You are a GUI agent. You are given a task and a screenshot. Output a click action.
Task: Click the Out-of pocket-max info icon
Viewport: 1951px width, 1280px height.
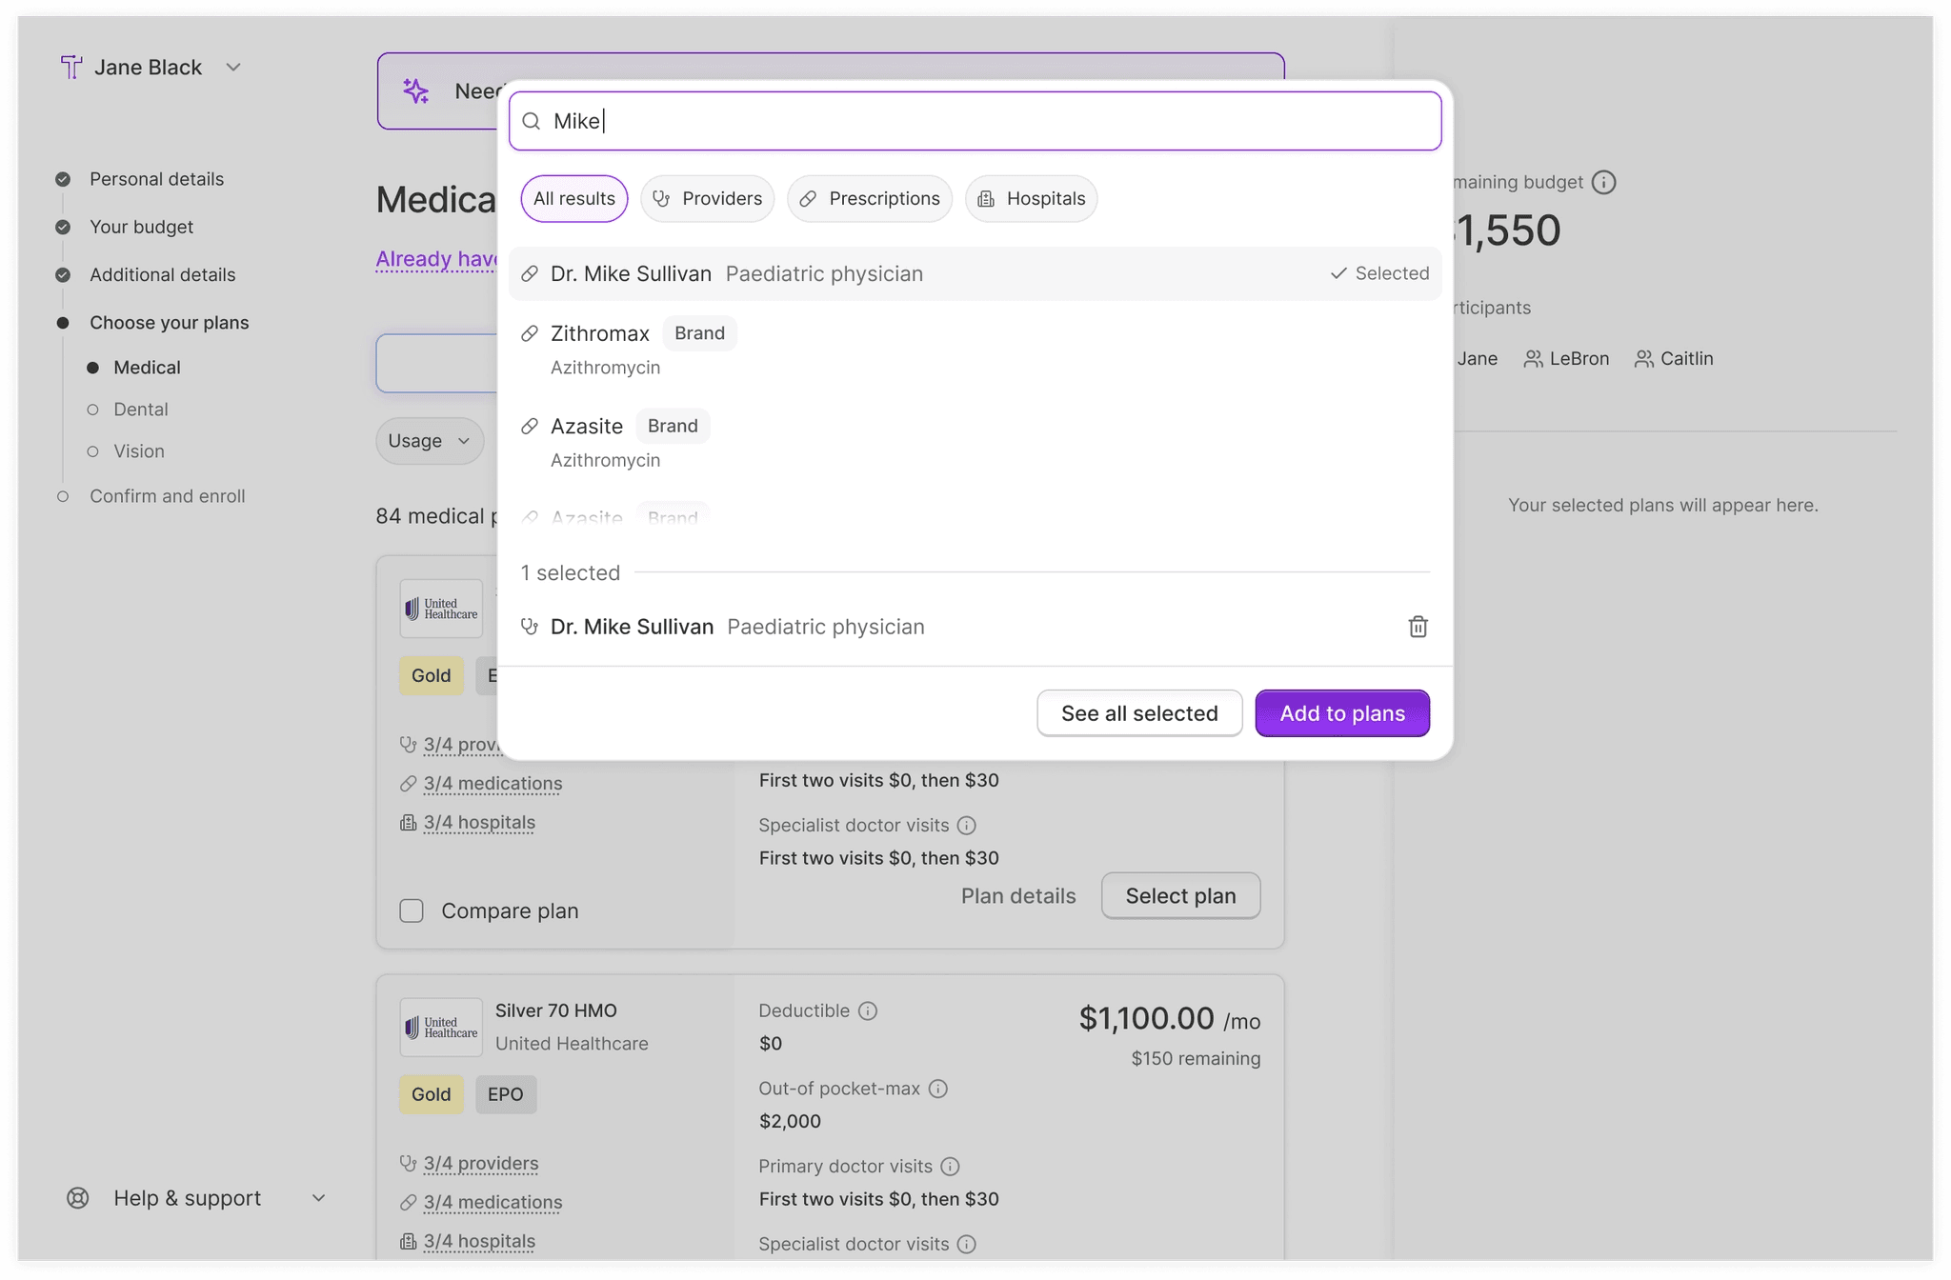pos(937,1089)
